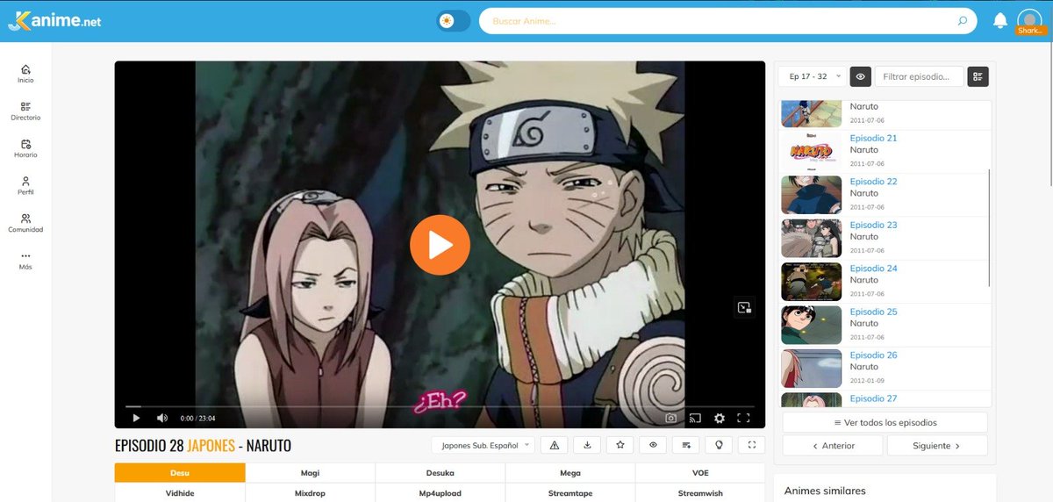Select the Streamtape server tab

tap(569, 493)
